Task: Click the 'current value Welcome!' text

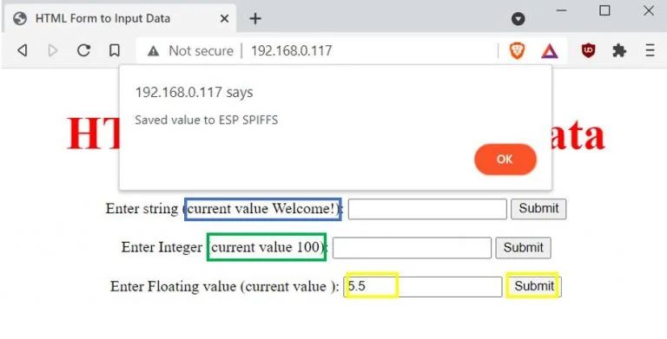Action: pyautogui.click(x=261, y=209)
